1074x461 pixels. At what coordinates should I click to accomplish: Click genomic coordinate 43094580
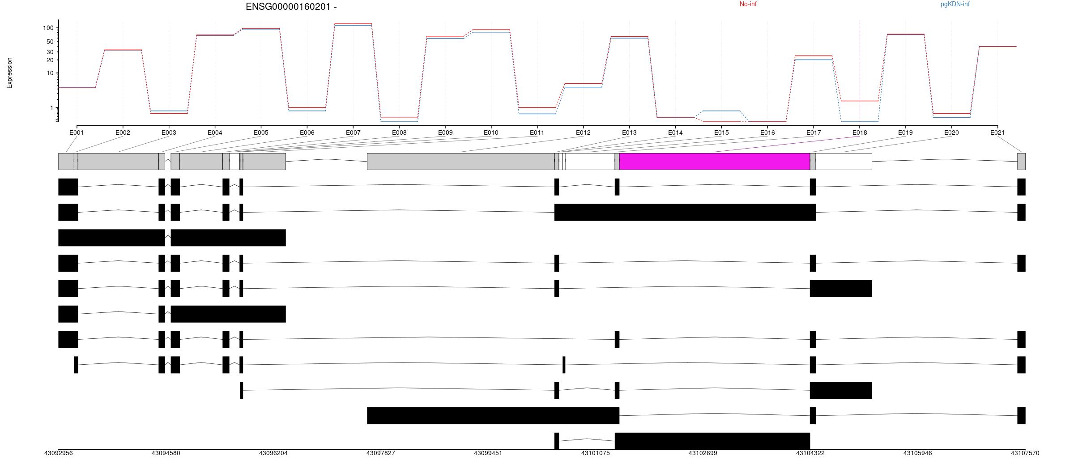coord(166,453)
